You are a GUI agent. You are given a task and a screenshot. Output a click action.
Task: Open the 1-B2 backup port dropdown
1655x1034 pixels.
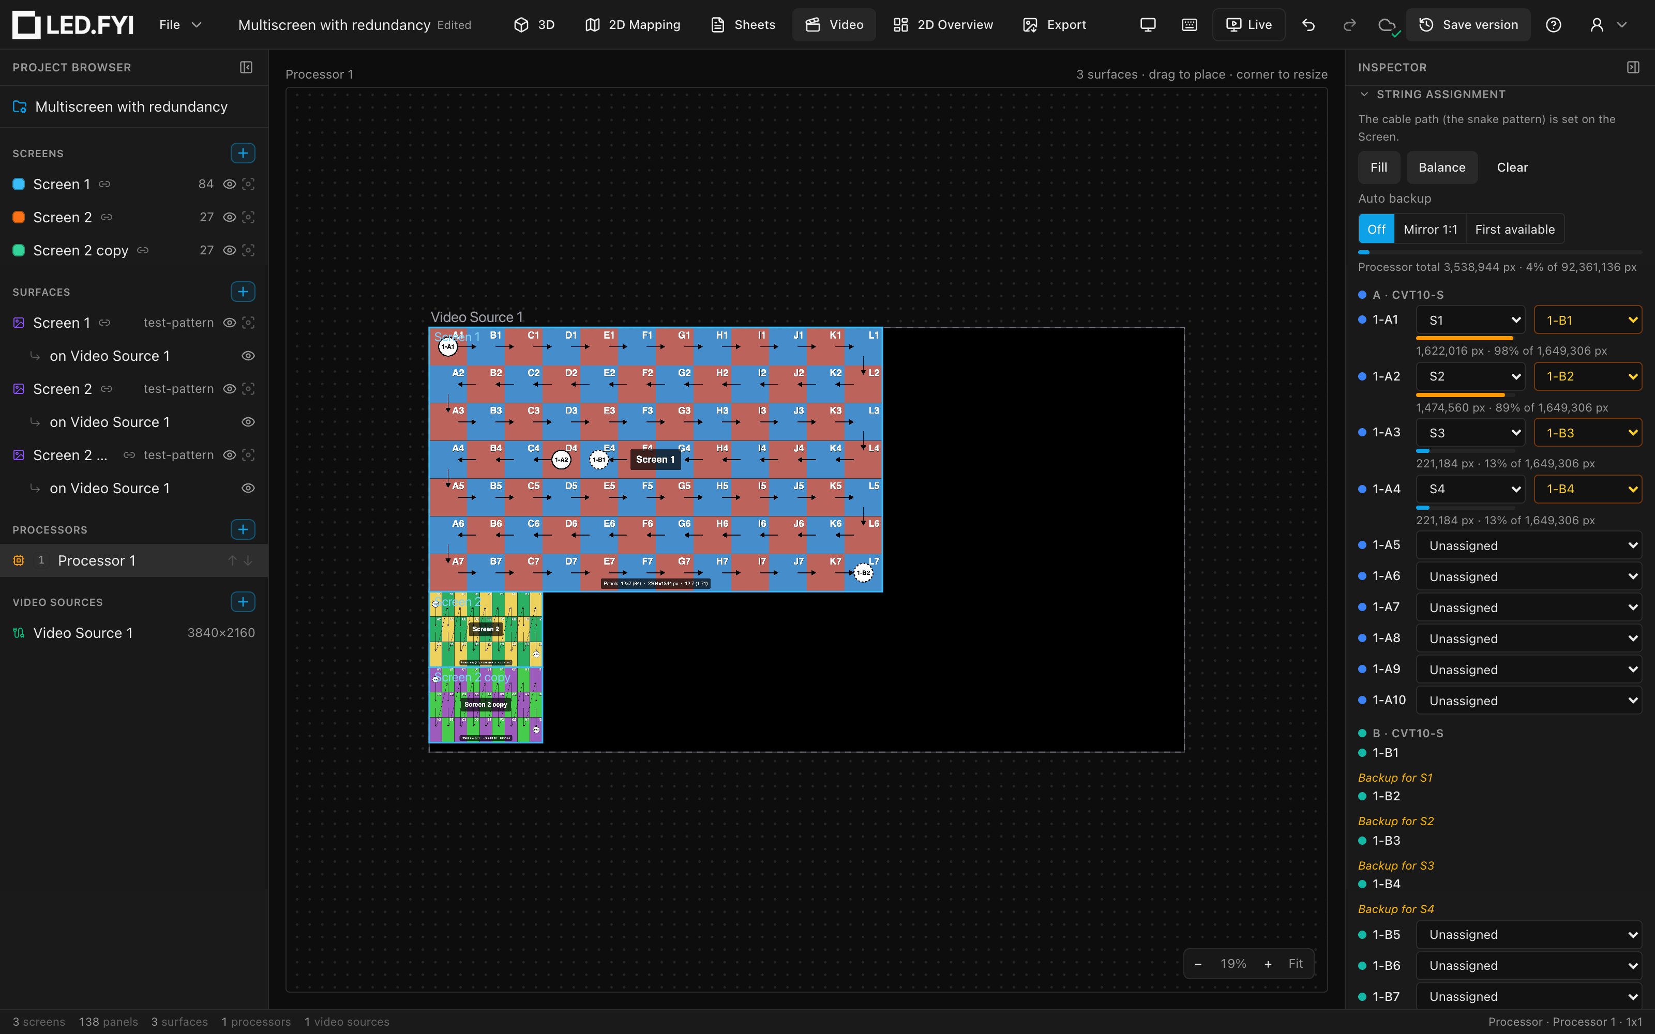pos(1587,376)
